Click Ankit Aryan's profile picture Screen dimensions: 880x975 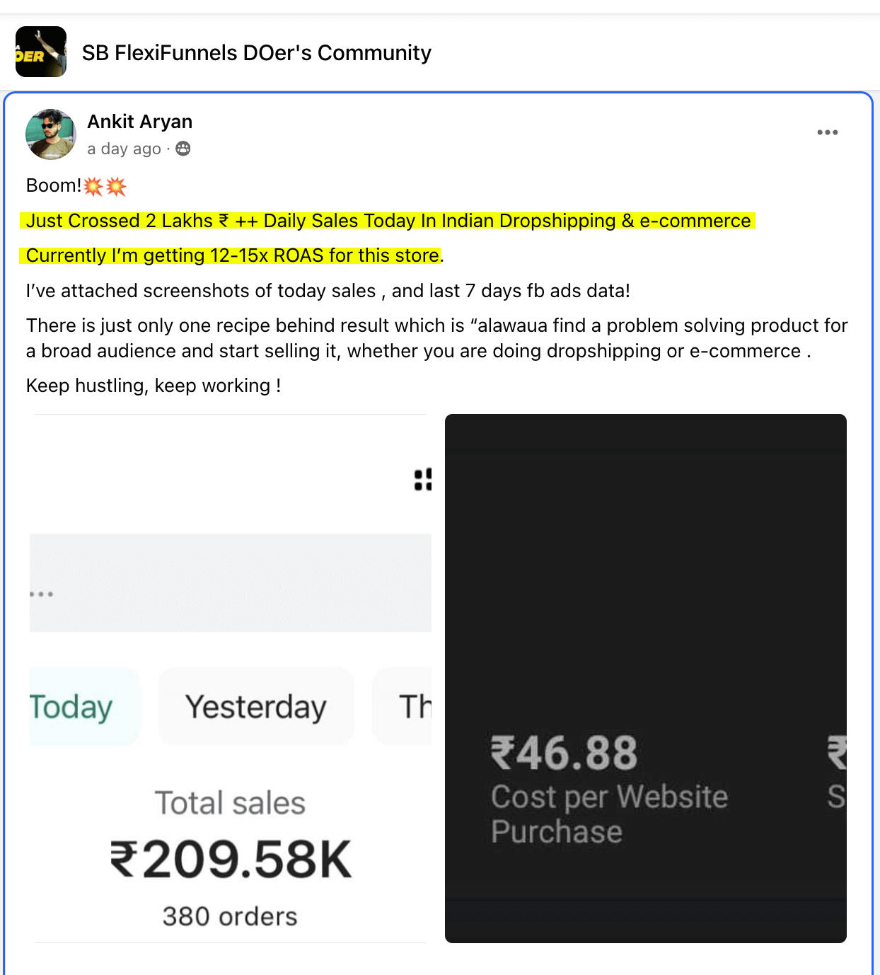[x=50, y=134]
